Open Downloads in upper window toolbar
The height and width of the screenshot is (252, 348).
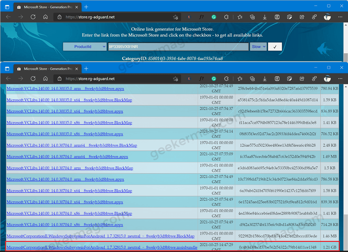point(265,17)
